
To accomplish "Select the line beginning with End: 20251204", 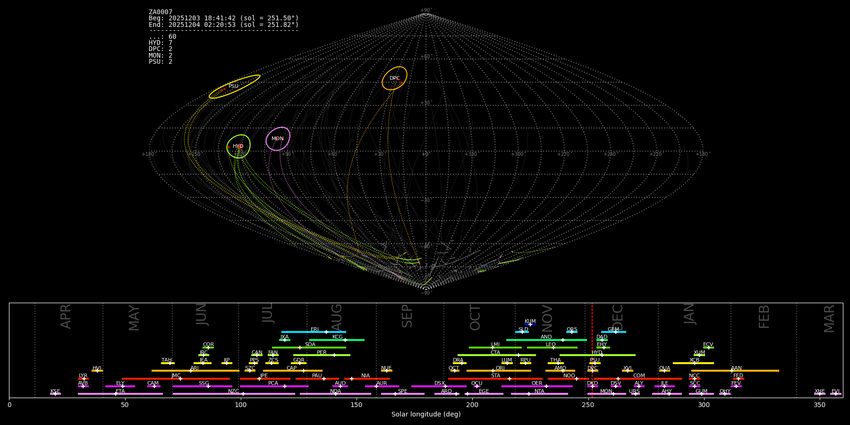I will point(224,25).
